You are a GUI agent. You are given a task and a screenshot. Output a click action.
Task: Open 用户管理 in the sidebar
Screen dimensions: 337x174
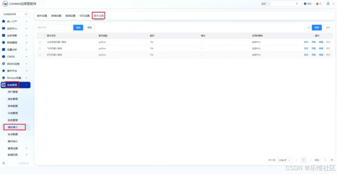13,92
